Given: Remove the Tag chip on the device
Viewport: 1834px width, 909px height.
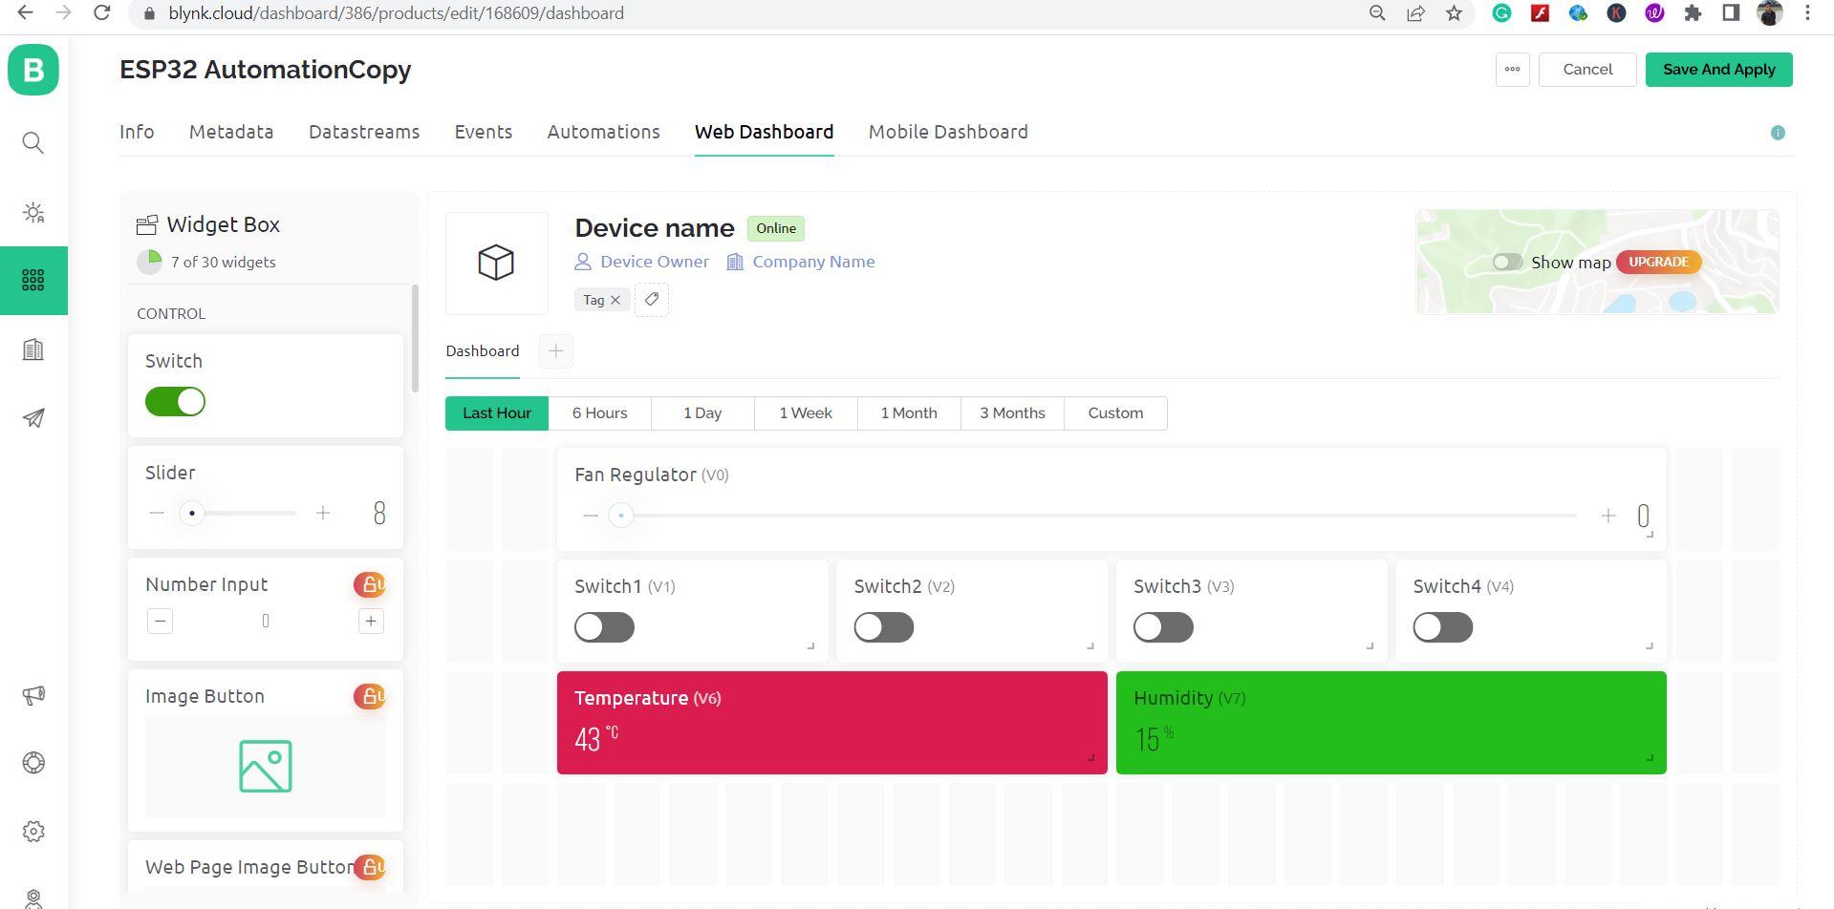Looking at the screenshot, I should (x=617, y=299).
